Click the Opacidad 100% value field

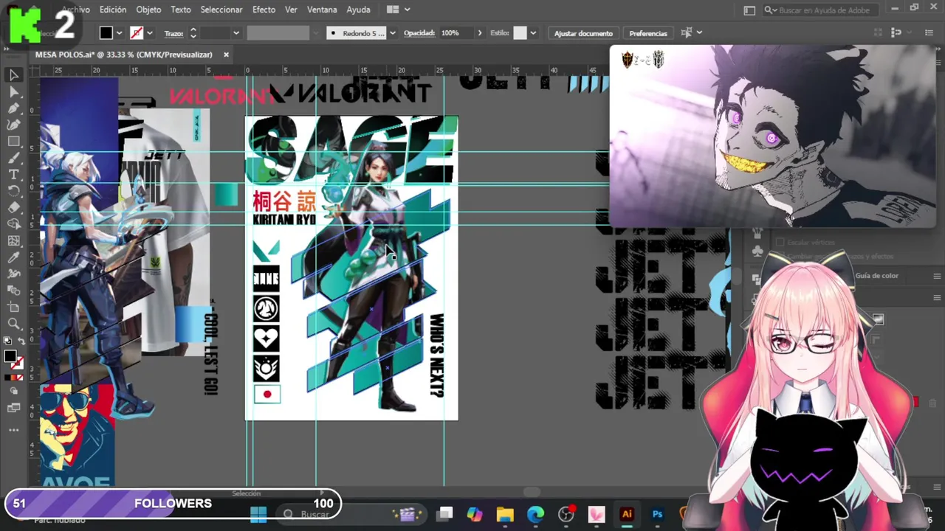456,33
